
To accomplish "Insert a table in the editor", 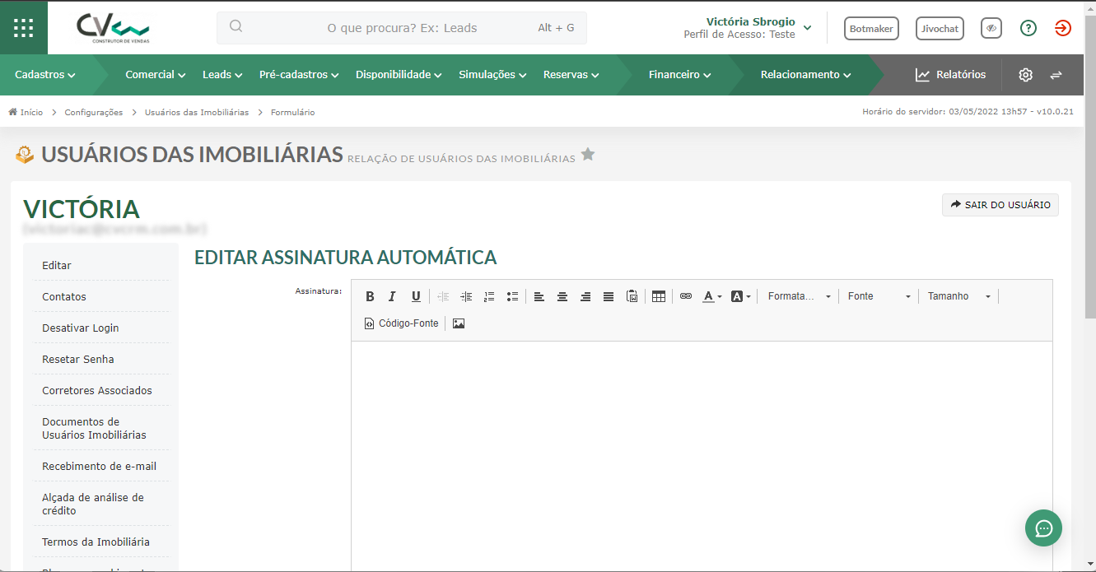I will click(659, 296).
